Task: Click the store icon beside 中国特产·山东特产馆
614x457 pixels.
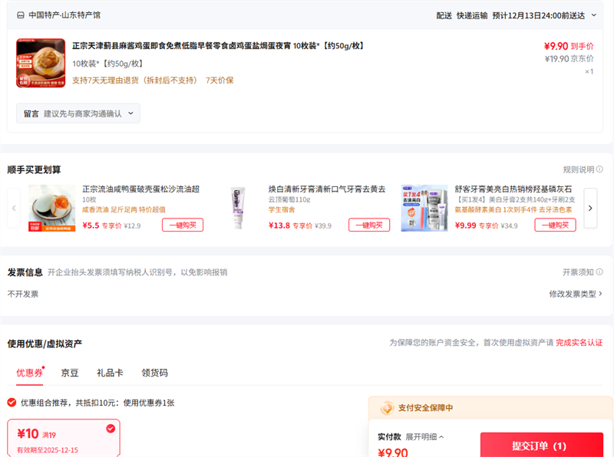Action: pyautogui.click(x=20, y=15)
